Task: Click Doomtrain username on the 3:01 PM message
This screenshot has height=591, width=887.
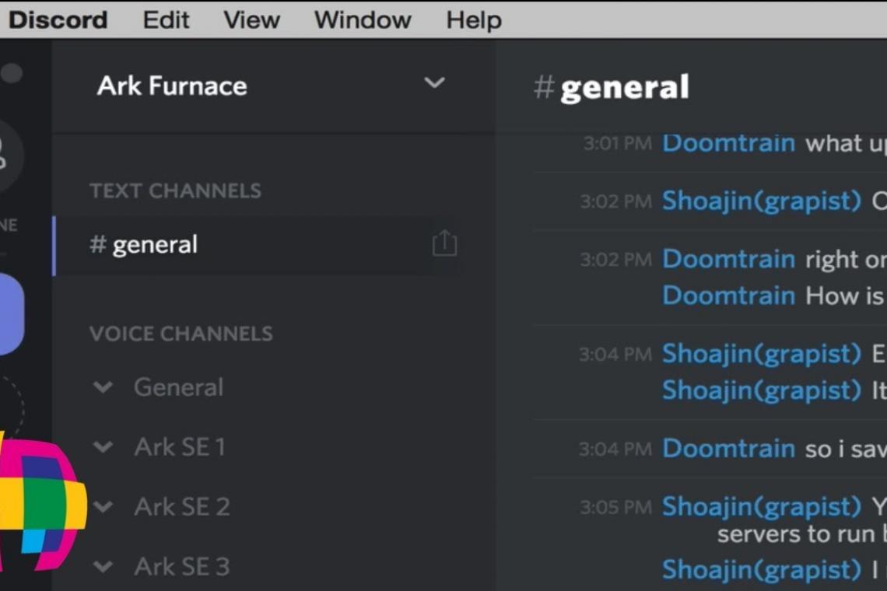Action: (728, 143)
